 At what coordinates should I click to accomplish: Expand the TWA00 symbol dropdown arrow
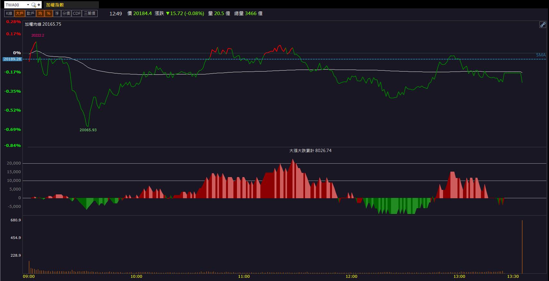pyautogui.click(x=28, y=5)
